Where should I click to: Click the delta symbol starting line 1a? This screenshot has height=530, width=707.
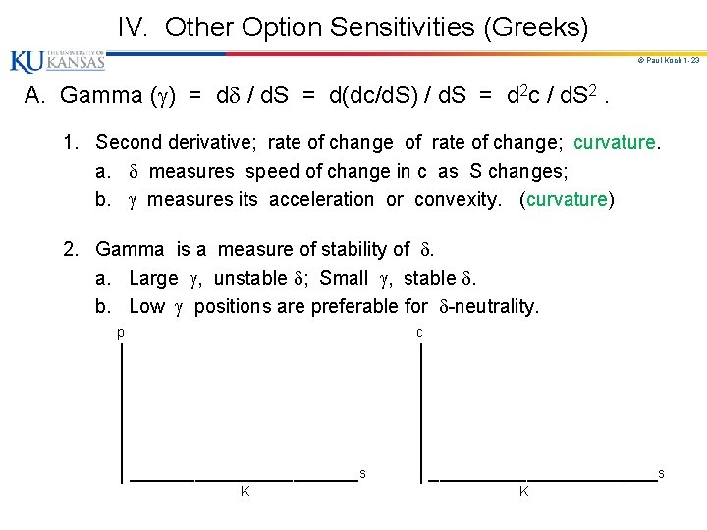pyautogui.click(x=134, y=171)
